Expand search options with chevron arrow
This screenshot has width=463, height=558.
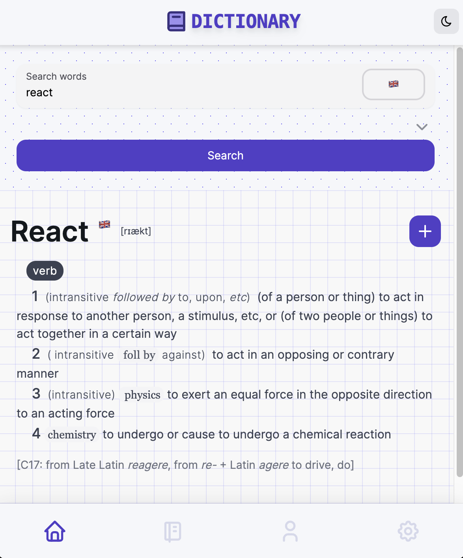(422, 127)
